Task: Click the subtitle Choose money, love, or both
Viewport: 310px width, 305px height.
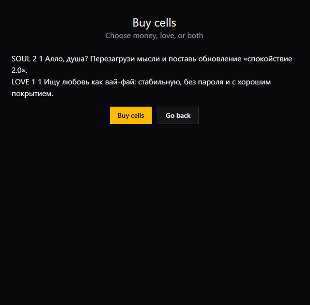Action: 154,36
